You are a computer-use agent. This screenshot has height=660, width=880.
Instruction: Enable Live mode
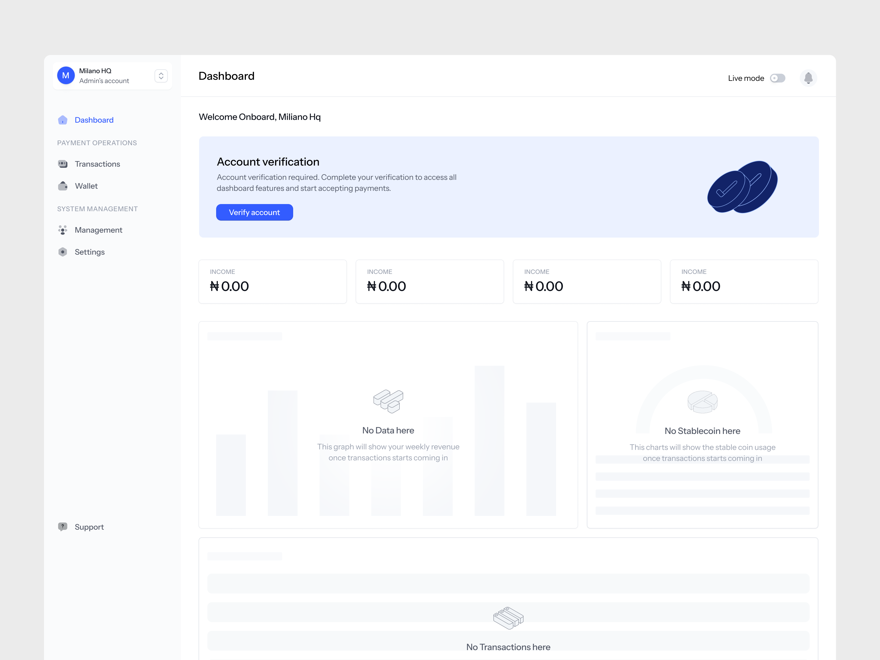[777, 78]
